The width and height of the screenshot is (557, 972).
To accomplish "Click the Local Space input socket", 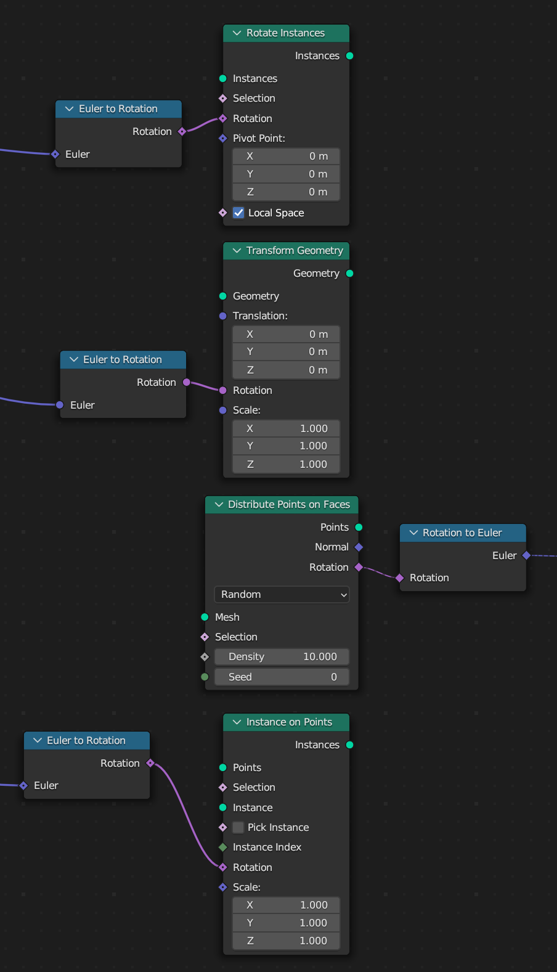I will point(223,213).
